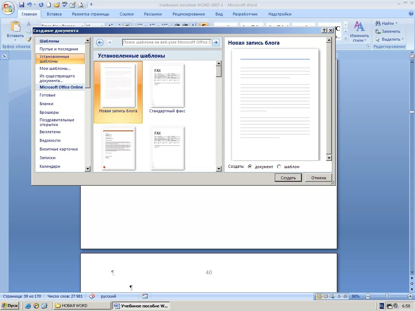Open the Изменить стили menu
Image resolution: width=415 pixels, height=311 pixels.
360,32
